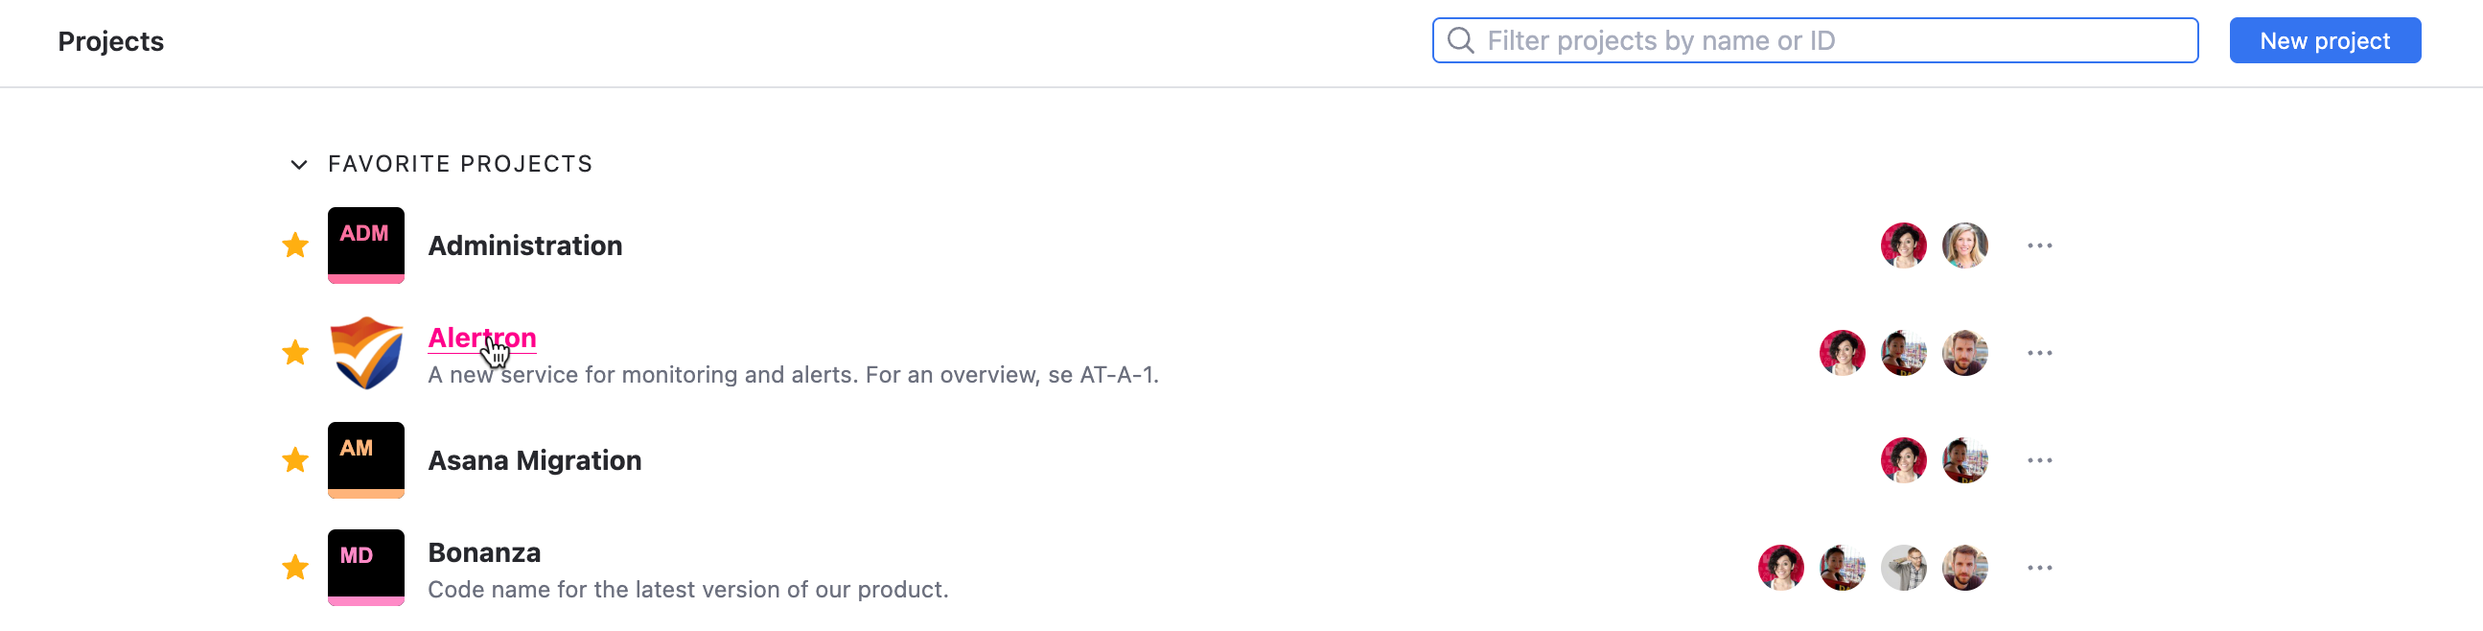Open more options for Administration
The image size is (2483, 631).
coord(2038,245)
